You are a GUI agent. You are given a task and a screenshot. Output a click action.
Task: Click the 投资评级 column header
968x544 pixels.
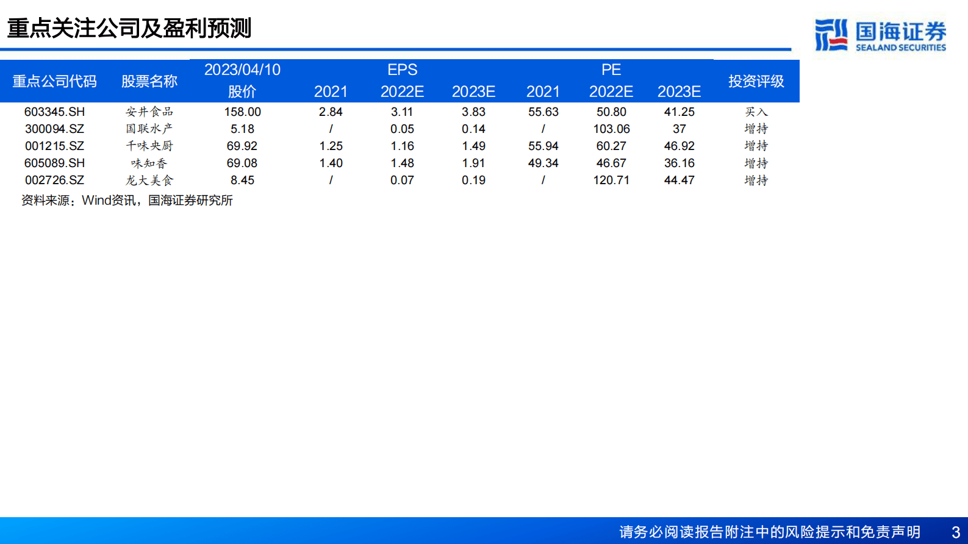tap(756, 81)
